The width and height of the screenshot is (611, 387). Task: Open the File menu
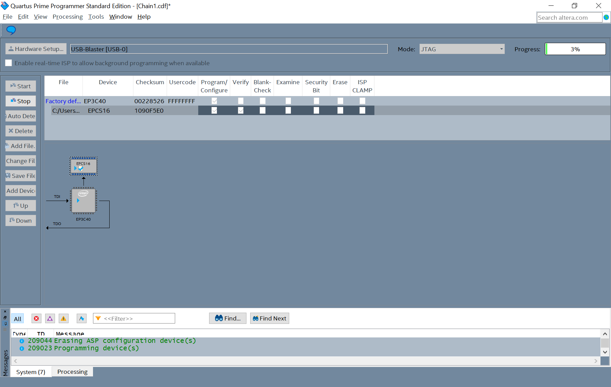click(7, 17)
